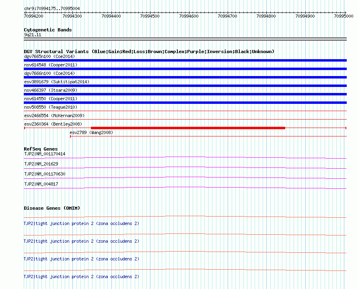Select the Cytogenetic Bands track heading
The image size is (358, 289).
(x=48, y=30)
